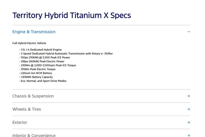Click the Engine & Transmission section heading
Image resolution: width=205 pixels, height=137 pixels.
(34, 32)
